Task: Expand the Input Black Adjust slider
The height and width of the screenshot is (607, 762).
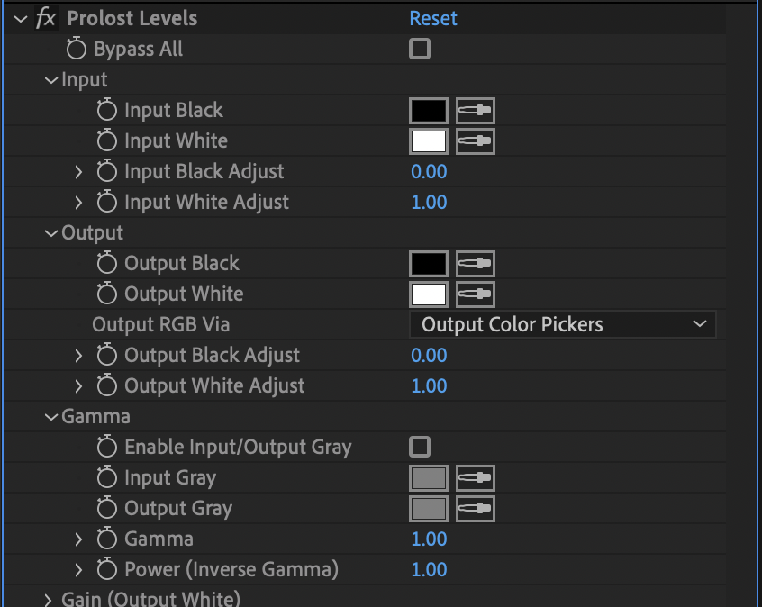Action: 78,171
